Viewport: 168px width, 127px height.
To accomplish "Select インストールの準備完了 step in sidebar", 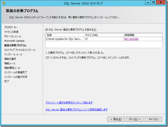I will pyautogui.click(x=16, y=72).
